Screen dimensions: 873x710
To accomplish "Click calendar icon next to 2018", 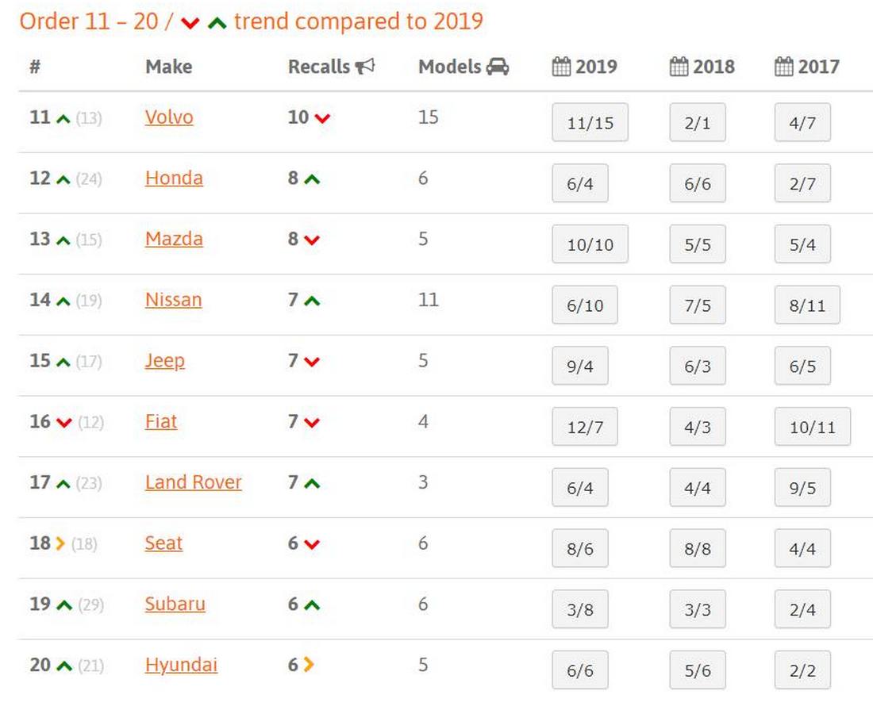I will coord(679,67).
